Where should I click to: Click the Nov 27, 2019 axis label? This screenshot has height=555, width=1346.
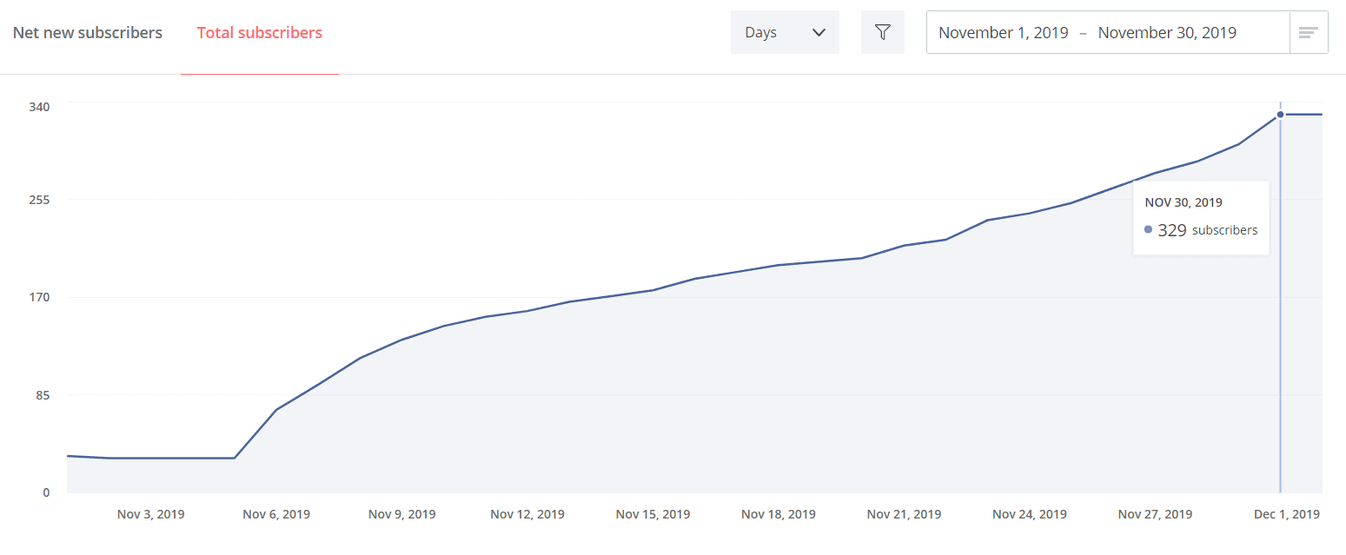pyautogui.click(x=1156, y=514)
